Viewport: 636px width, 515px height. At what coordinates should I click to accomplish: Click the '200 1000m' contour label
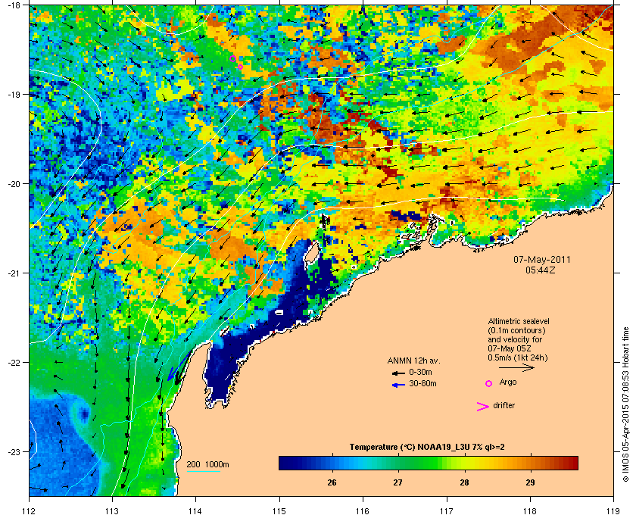207,465
